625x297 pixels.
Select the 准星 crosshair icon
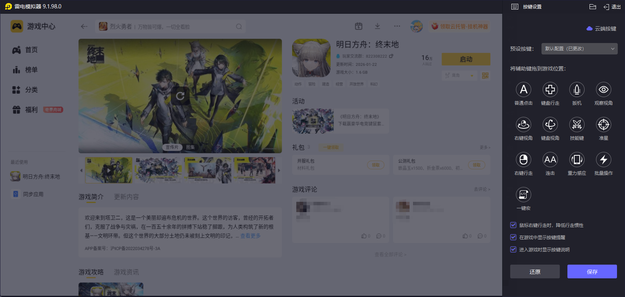[604, 125]
